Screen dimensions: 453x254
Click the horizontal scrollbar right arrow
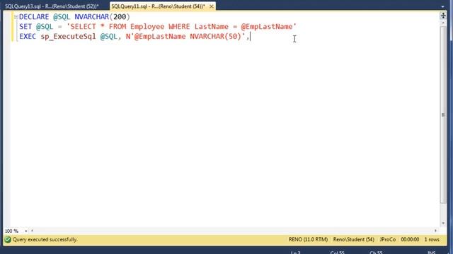(x=435, y=231)
